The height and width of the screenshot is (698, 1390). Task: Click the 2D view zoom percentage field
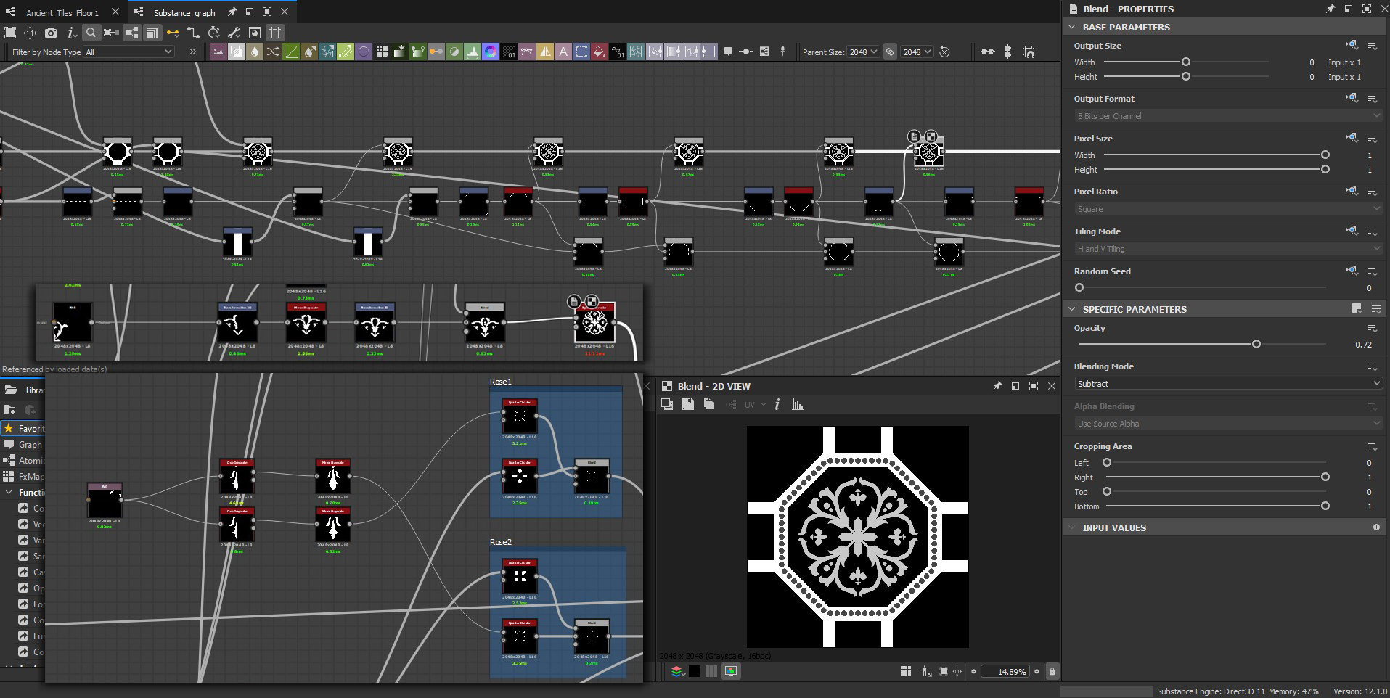click(1005, 672)
